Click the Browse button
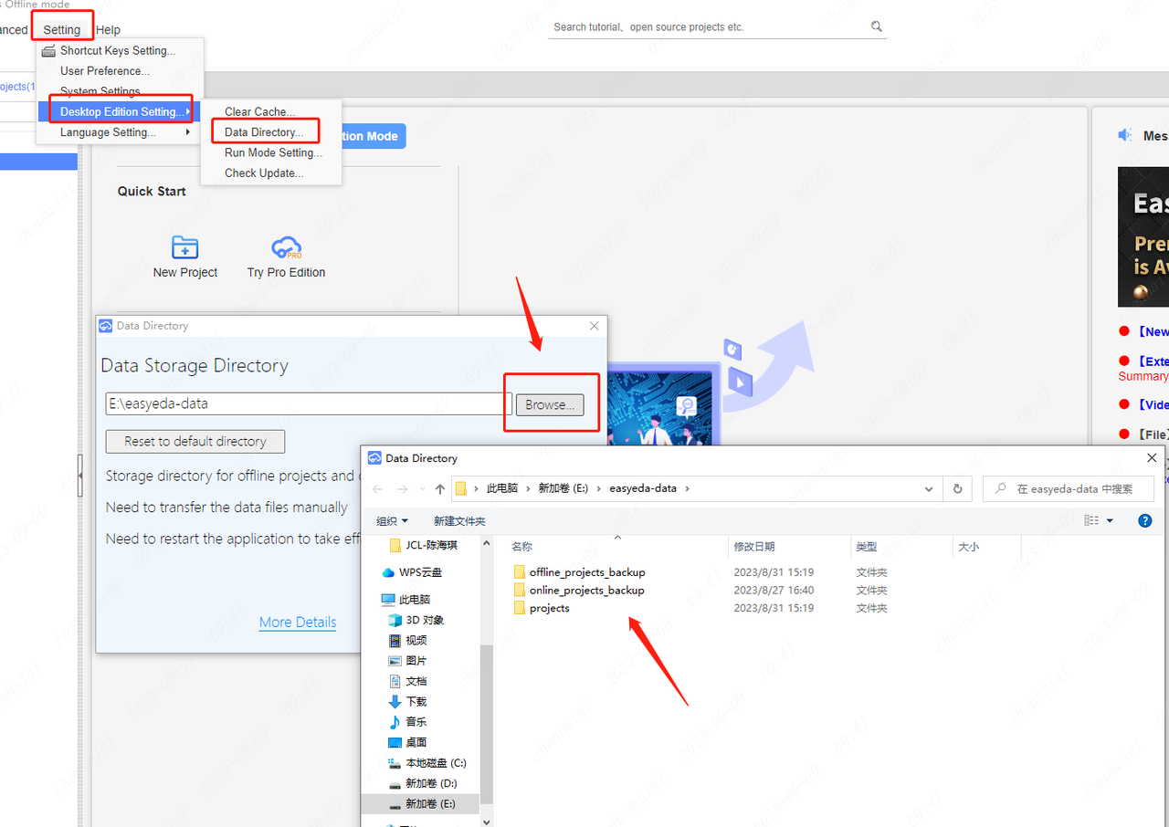Screen dimensions: 1169x827 click(550, 404)
